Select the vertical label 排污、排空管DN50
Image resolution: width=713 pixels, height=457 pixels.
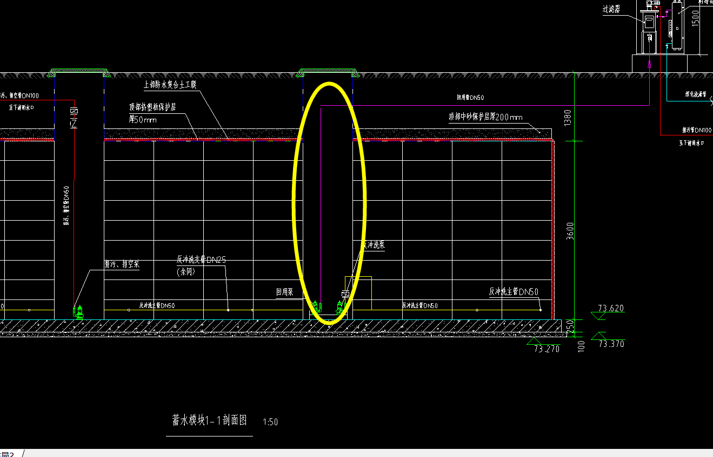click(66, 206)
